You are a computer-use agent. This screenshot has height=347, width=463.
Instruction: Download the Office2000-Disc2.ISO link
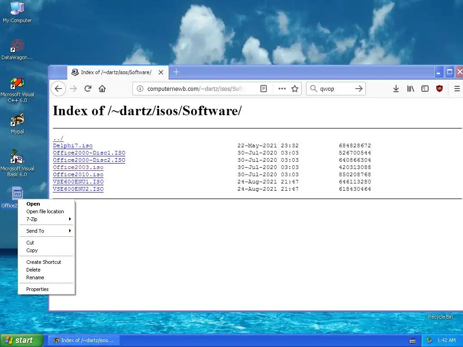[x=89, y=160]
